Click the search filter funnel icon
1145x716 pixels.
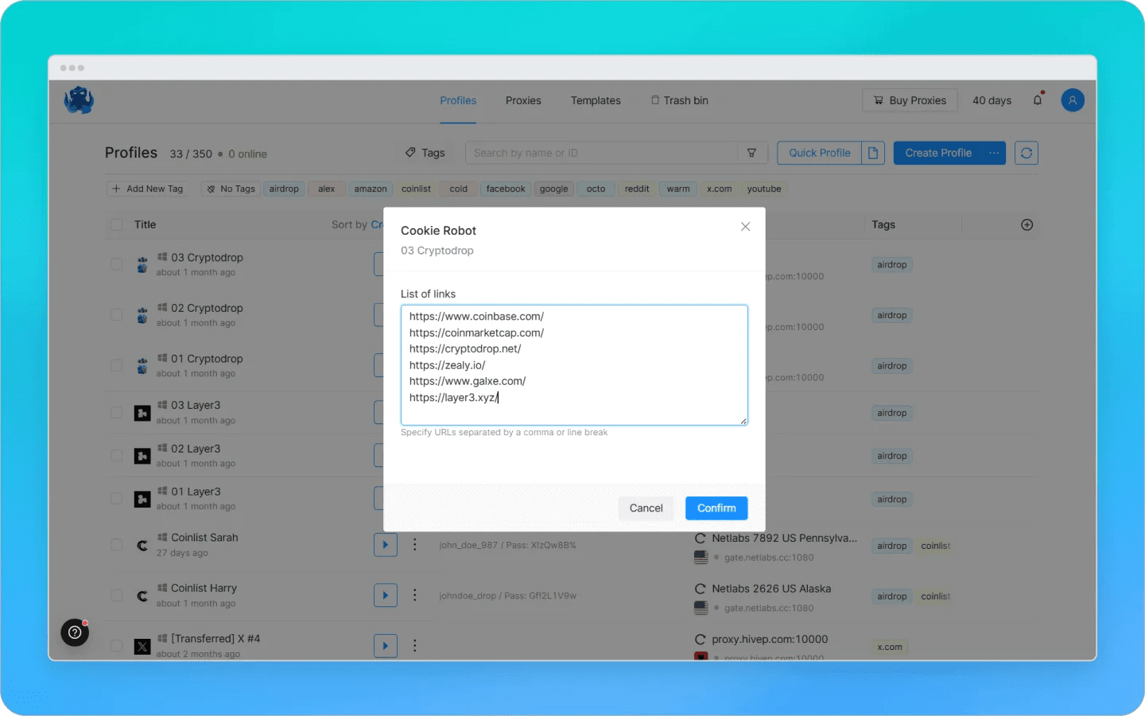pyautogui.click(x=751, y=153)
